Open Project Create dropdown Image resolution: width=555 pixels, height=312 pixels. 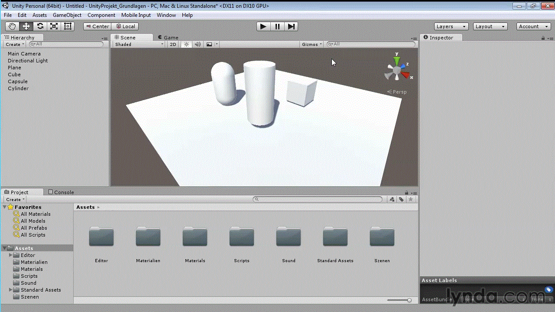click(15, 199)
